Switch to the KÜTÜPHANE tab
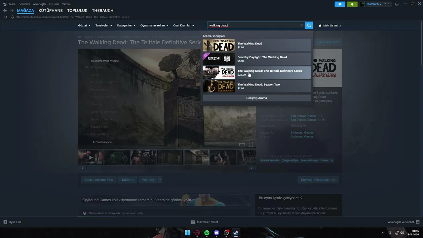The width and height of the screenshot is (423, 238). pos(51,11)
